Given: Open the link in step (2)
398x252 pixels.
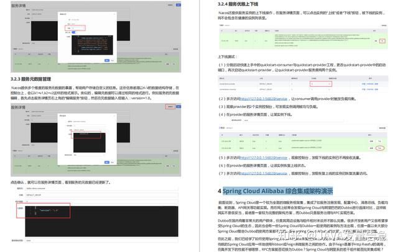Looking at the screenshot, I should 263,99.
